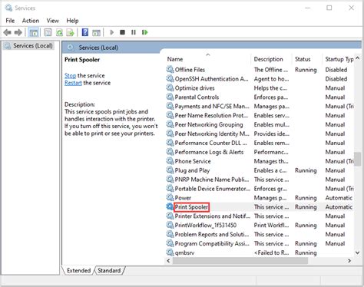Click the Restart Service green toolbar button
Image resolution: width=364 pixels, height=287 pixels.
tap(144, 32)
